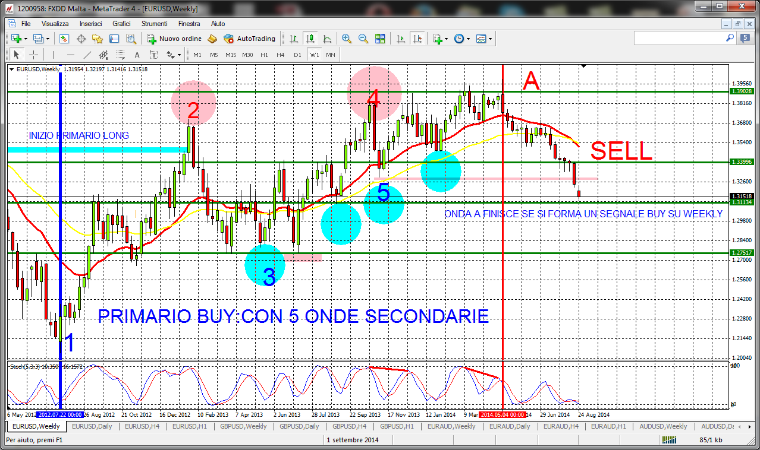Open the Strategy Tester icon
Screen dimensions: 760x450
(131, 39)
